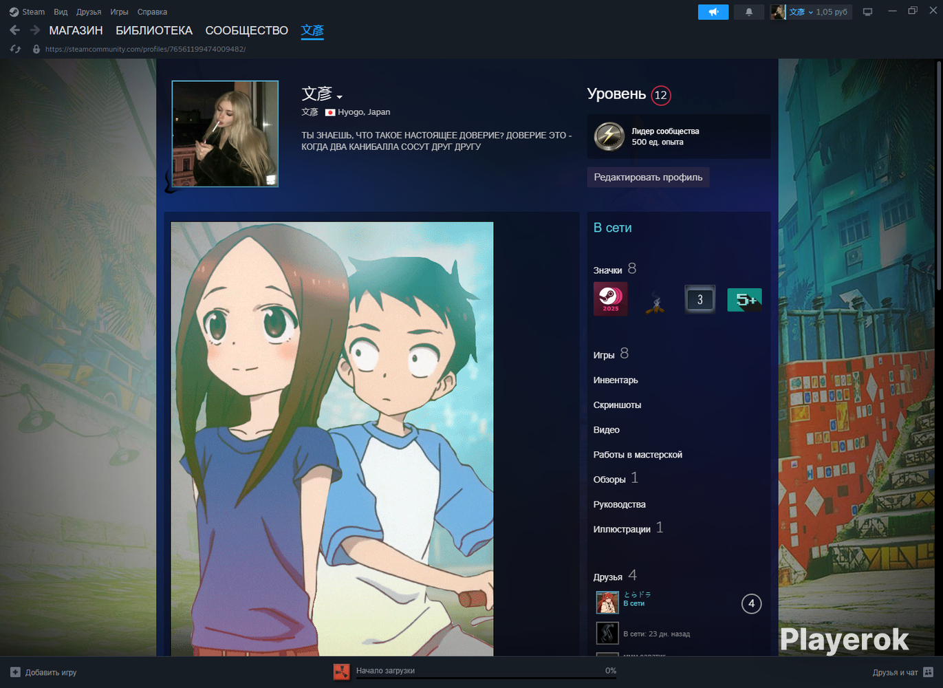This screenshot has width=943, height=688.
Task: Open the Steam 2025 badge
Action: (x=610, y=299)
